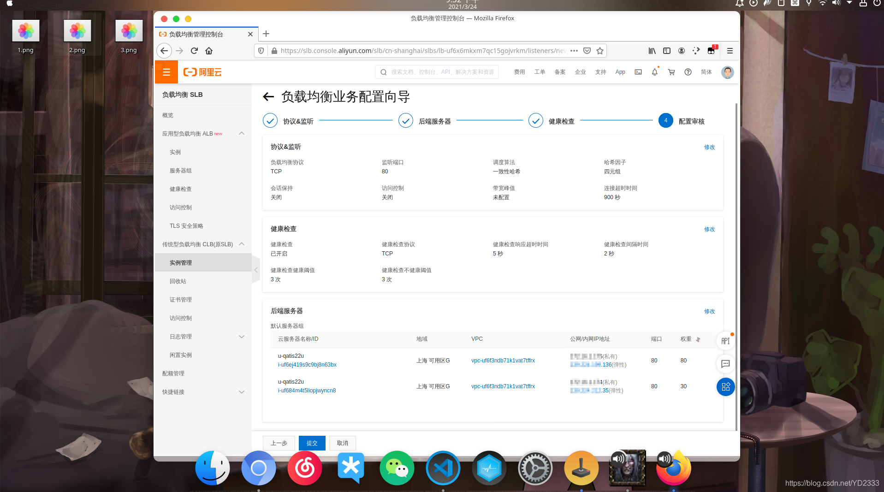Open 配额管理 in the sidebar
Viewport: 884px width, 492px height.
173,373
